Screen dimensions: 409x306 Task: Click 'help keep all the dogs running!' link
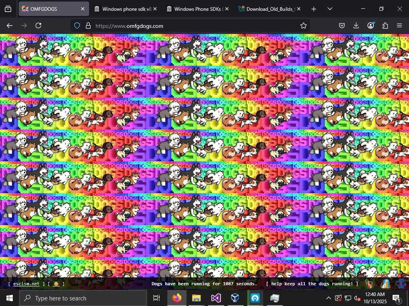click(312, 284)
